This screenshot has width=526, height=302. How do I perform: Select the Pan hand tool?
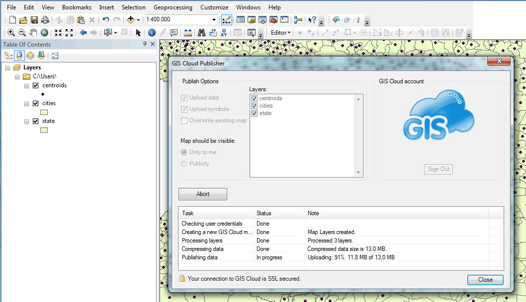point(33,33)
